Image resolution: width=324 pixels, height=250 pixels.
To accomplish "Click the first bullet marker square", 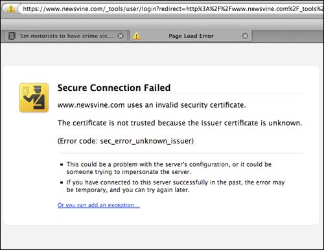I will (x=62, y=164).
